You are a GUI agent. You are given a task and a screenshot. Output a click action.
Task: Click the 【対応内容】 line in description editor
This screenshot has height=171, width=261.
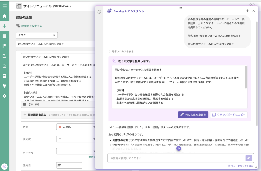click(30, 93)
